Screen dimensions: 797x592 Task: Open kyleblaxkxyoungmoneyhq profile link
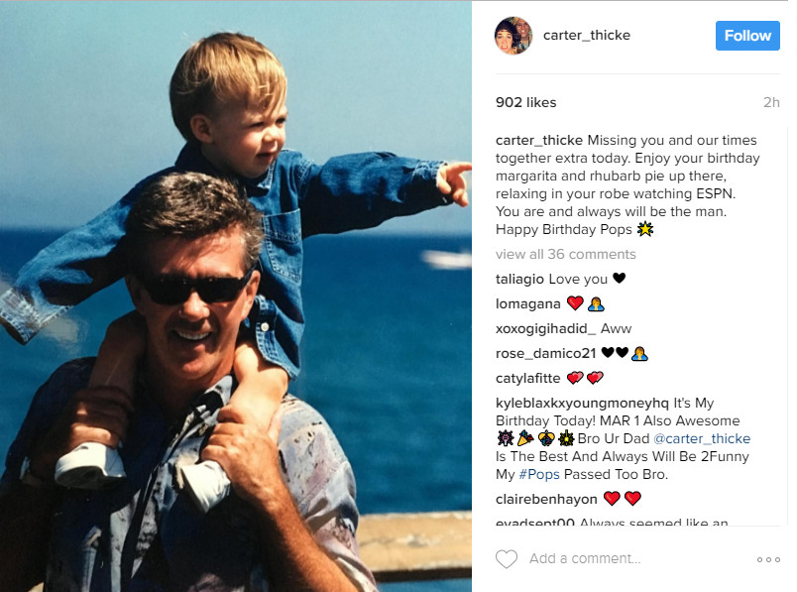click(582, 404)
